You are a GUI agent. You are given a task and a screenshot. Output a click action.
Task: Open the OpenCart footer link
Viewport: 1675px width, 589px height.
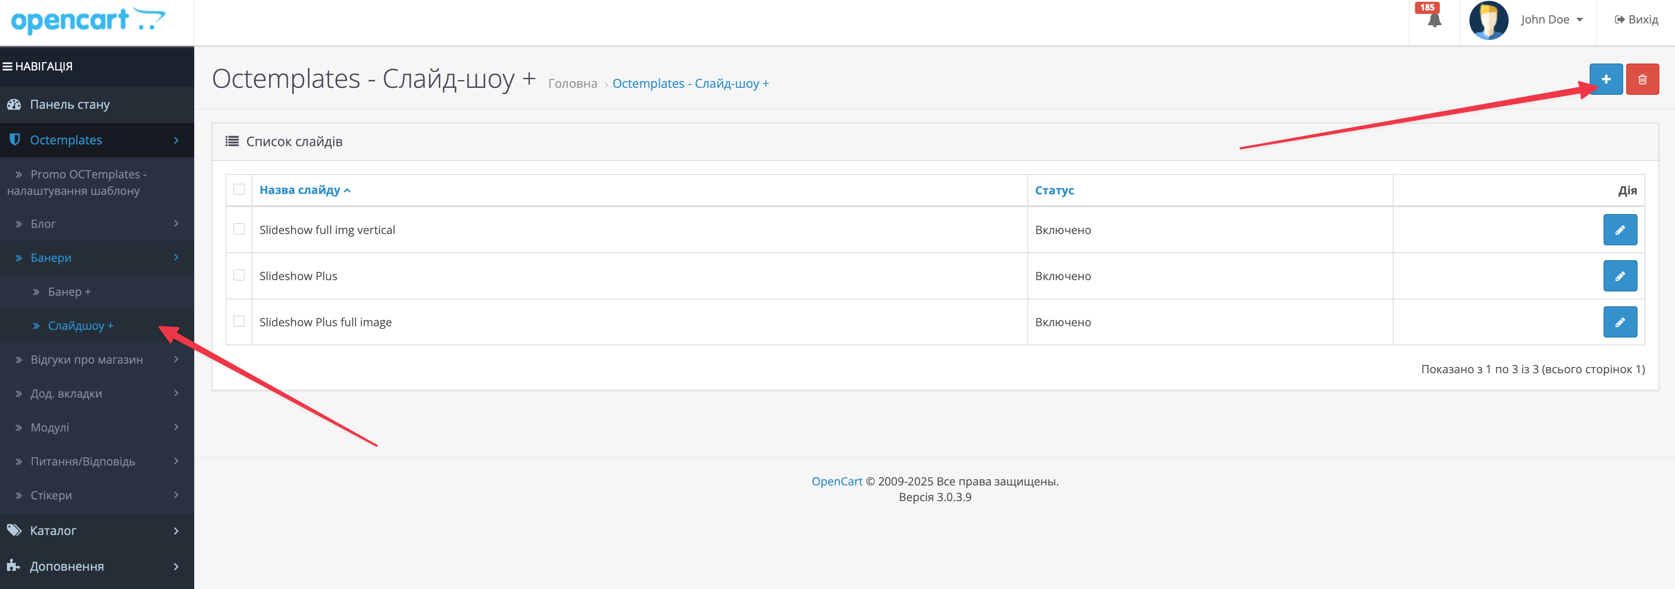coord(836,481)
